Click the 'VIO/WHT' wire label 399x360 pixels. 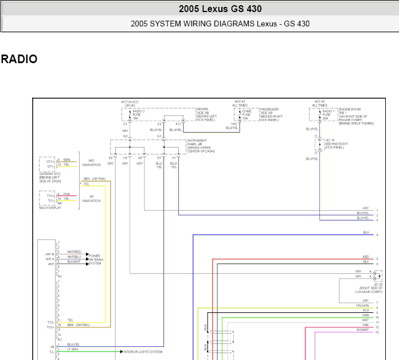363,330
